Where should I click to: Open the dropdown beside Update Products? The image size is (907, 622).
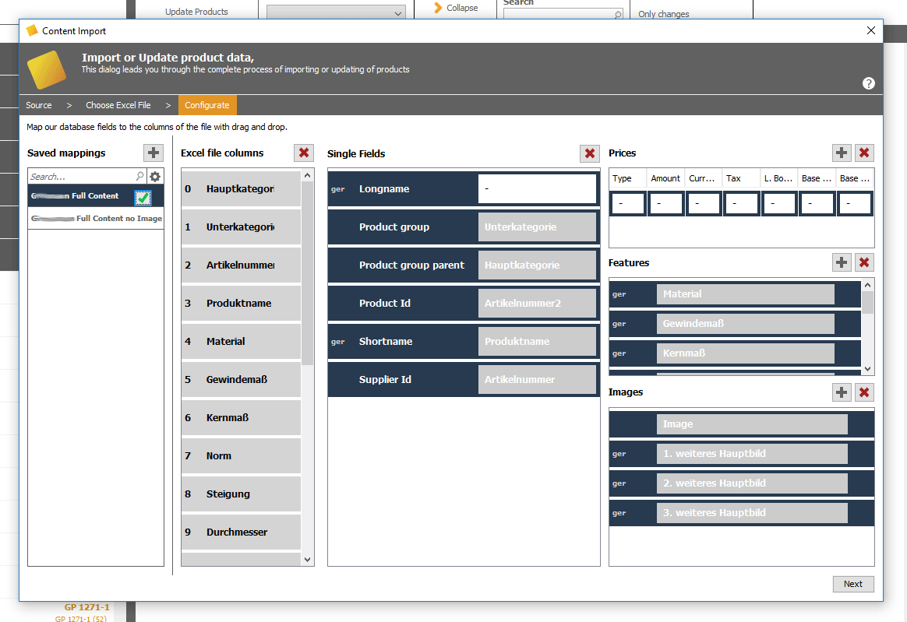coord(336,12)
